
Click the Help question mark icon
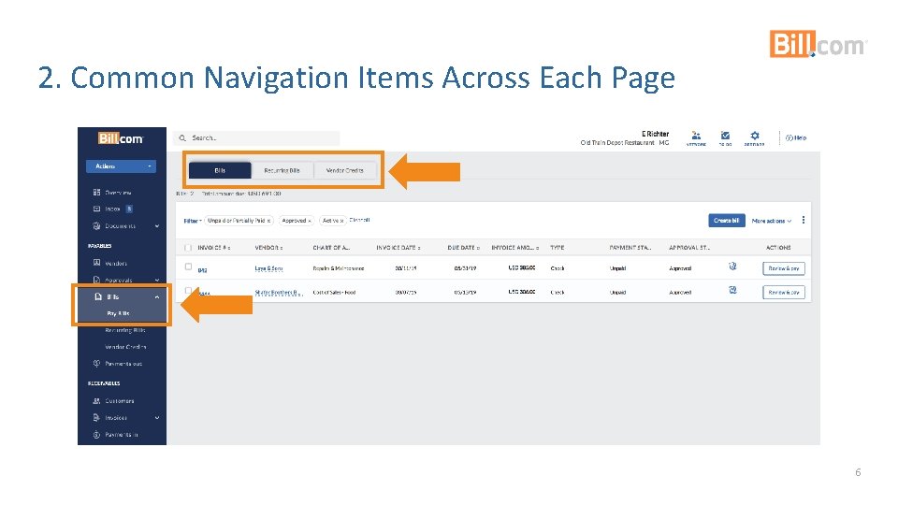(x=789, y=138)
